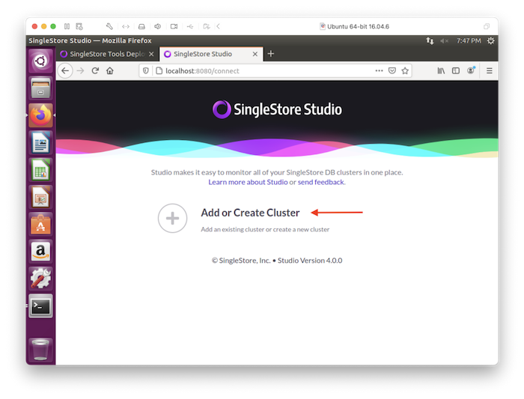Viewport: 524px width, 399px height.
Task: Close the SingleStore Tools Deployment tab
Action: coord(151,54)
